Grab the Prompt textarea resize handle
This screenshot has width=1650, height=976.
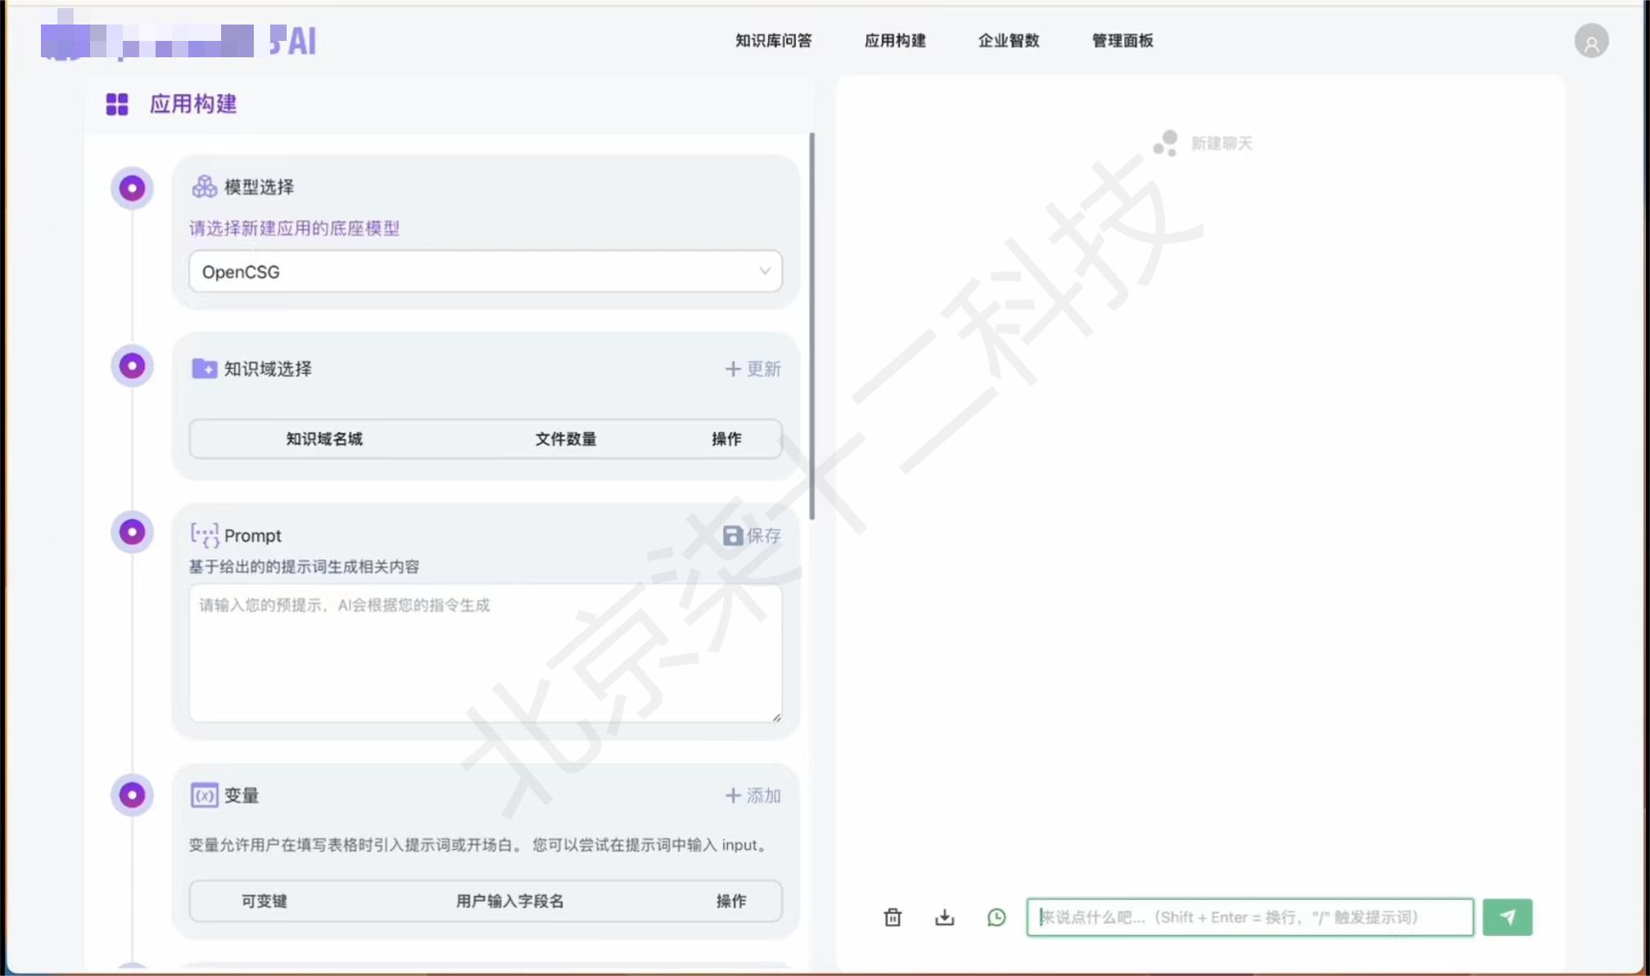pos(775,717)
